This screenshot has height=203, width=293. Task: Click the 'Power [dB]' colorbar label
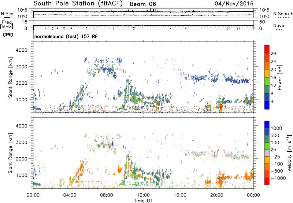pos(279,77)
